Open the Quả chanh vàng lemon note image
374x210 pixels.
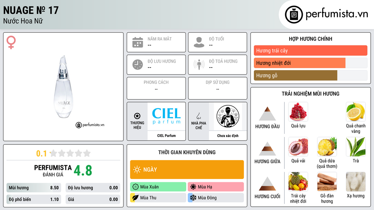(x=356, y=112)
